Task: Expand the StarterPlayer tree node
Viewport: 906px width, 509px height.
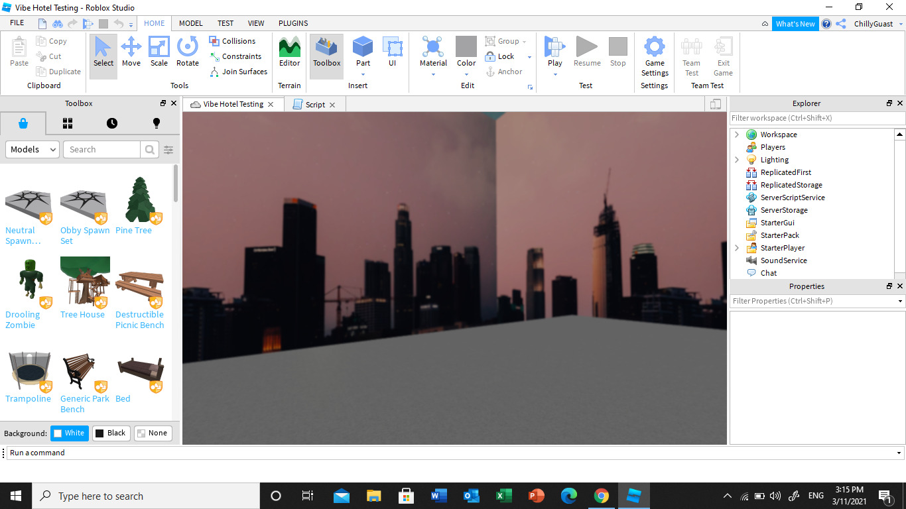Action: click(x=736, y=248)
